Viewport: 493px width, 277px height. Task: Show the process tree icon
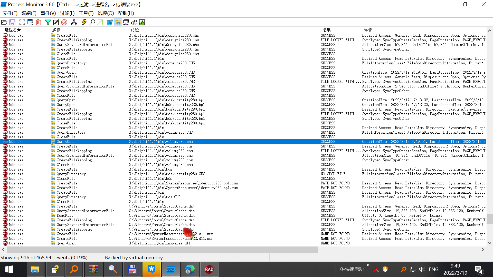coord(74,23)
